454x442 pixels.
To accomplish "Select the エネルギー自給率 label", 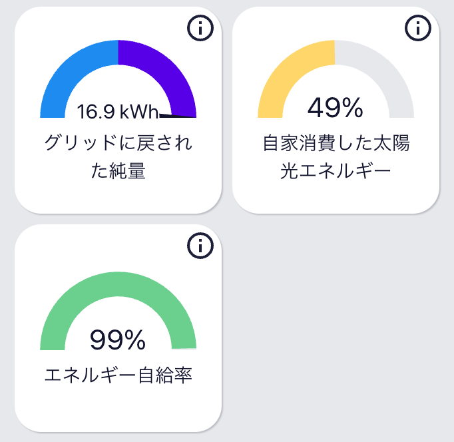I will click(x=118, y=375).
